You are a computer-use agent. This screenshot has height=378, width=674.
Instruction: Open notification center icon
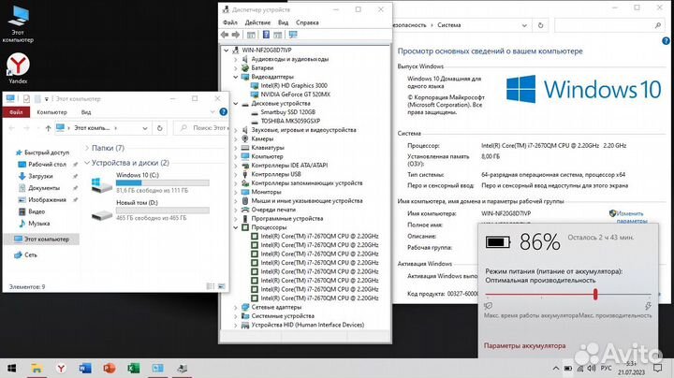pos(657,368)
